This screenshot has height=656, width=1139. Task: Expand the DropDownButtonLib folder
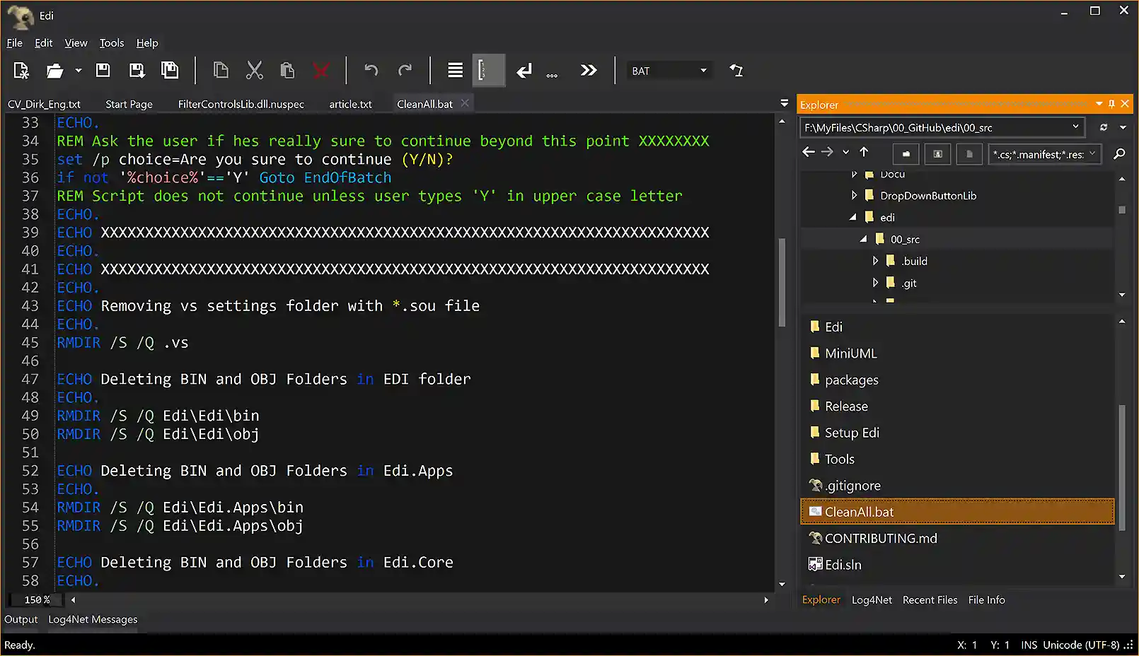pyautogui.click(x=855, y=195)
